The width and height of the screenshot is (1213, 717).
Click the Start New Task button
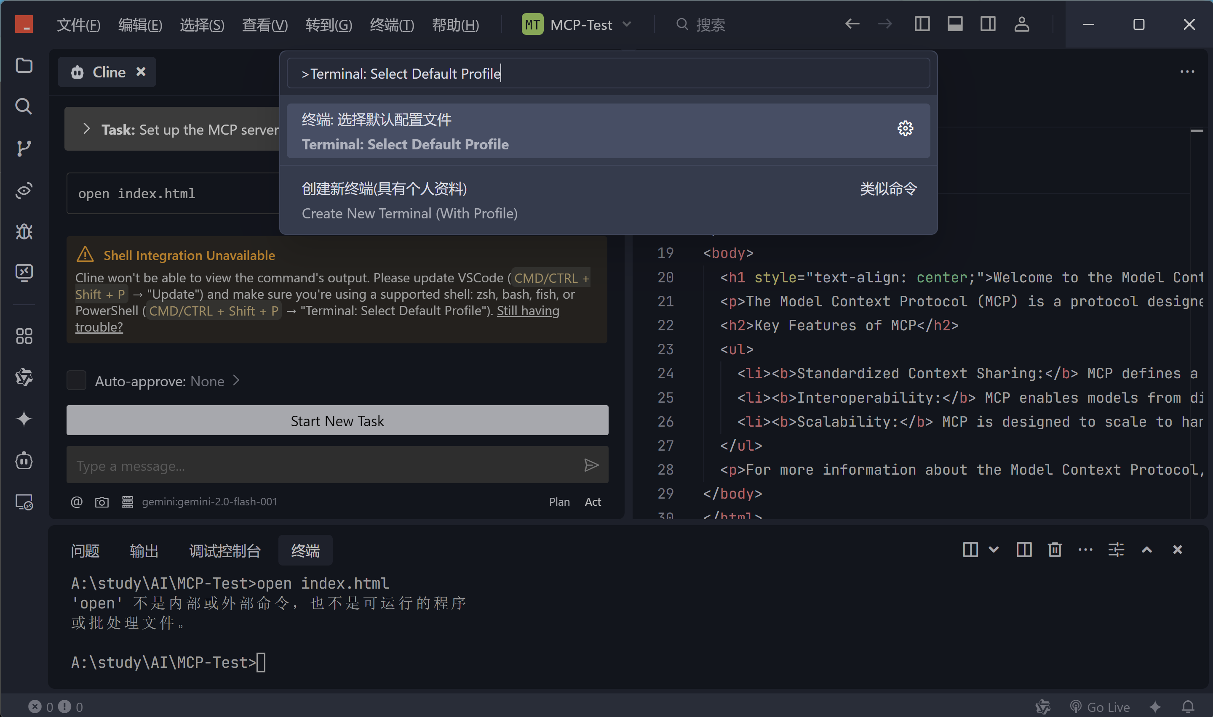(337, 420)
